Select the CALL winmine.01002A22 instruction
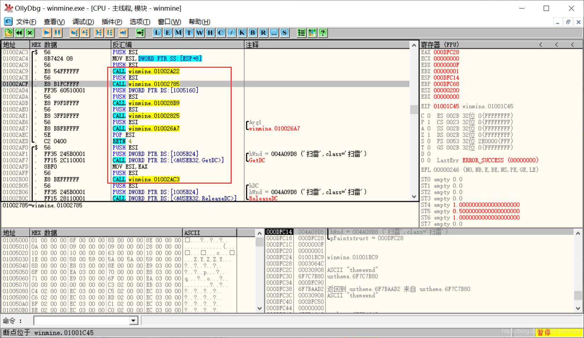The height and width of the screenshot is (338, 584). point(146,71)
